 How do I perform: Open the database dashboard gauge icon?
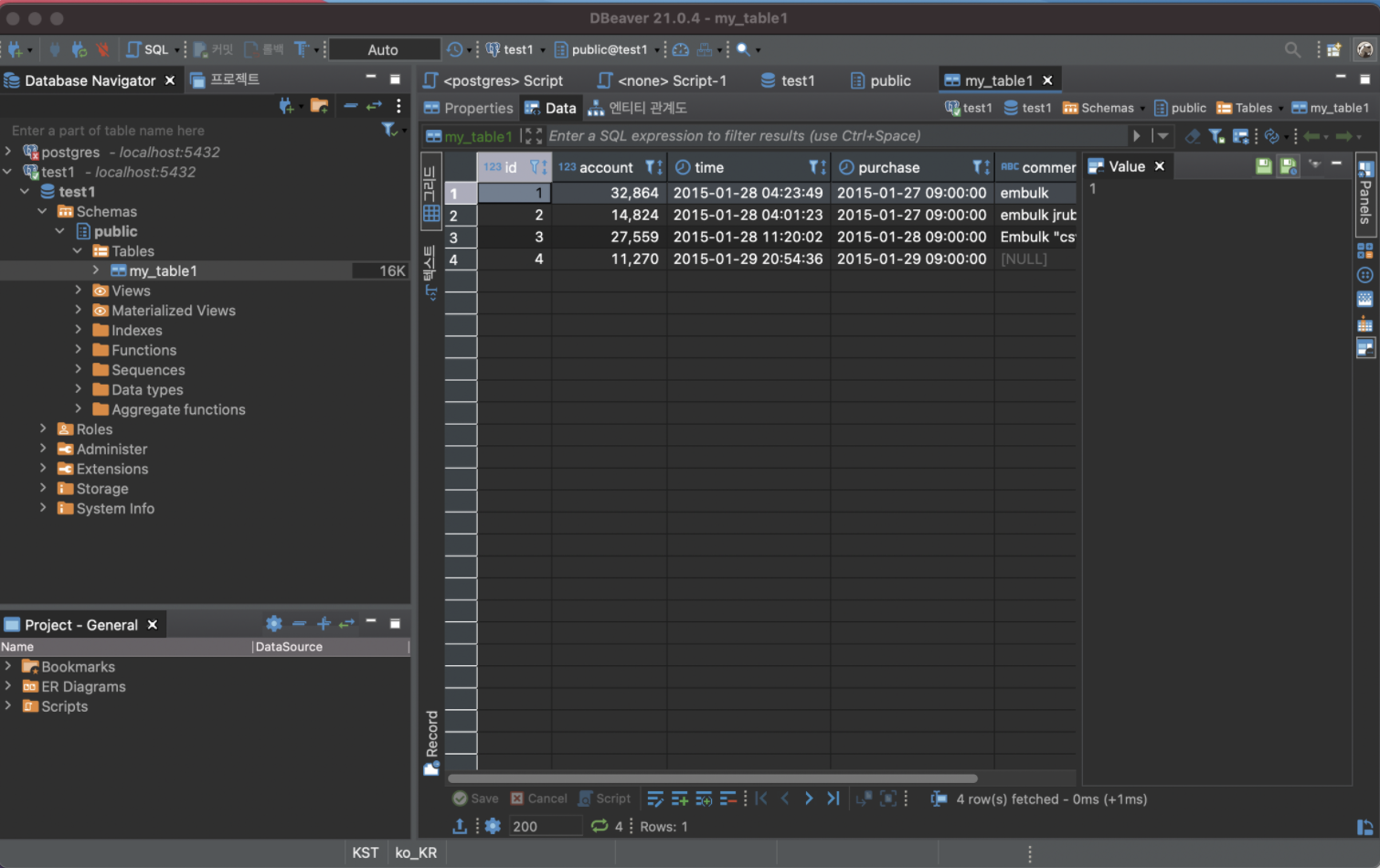pos(681,49)
